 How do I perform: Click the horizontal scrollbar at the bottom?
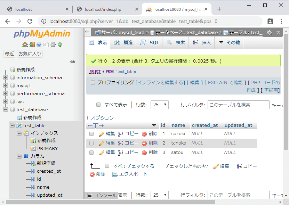(111, 202)
